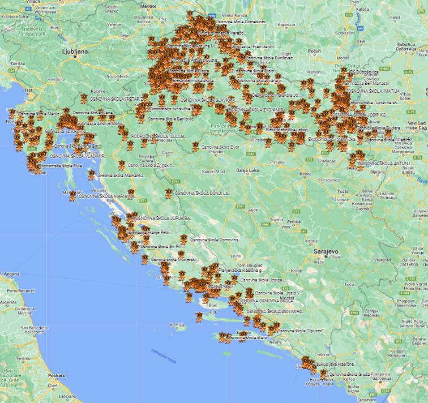Screen dimensions: 428x403
Task: Click the Peskara city label
Action: (57, 375)
